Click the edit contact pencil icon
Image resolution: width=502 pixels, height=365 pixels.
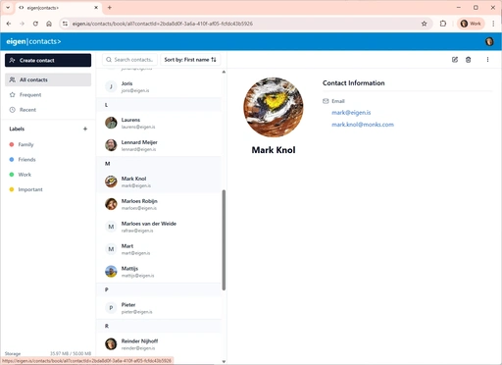click(455, 60)
